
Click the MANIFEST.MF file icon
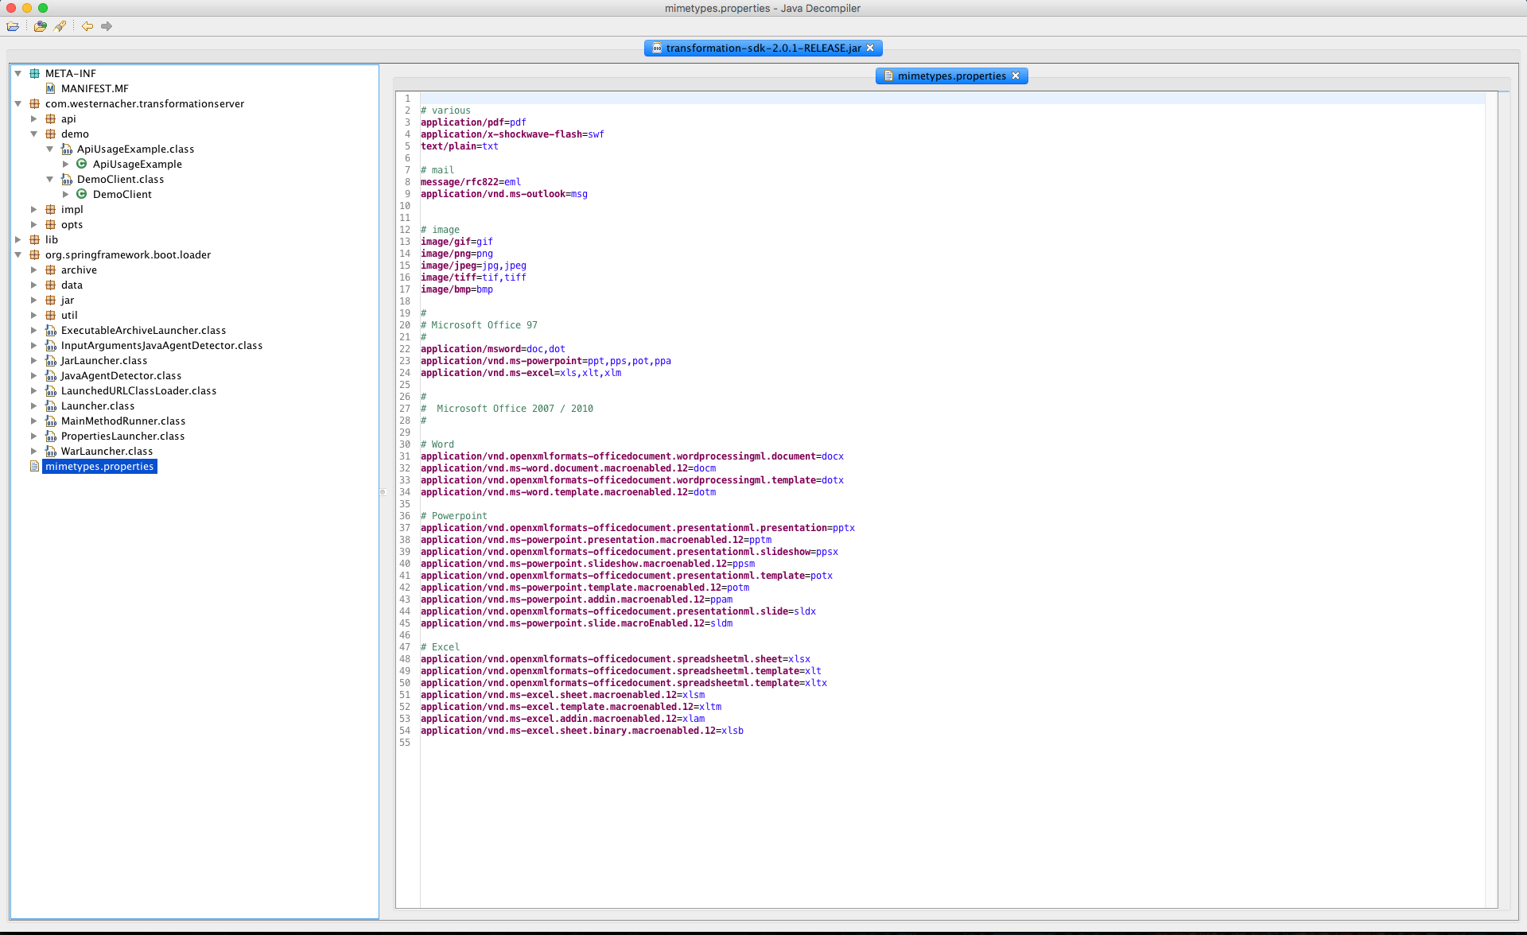(51, 88)
